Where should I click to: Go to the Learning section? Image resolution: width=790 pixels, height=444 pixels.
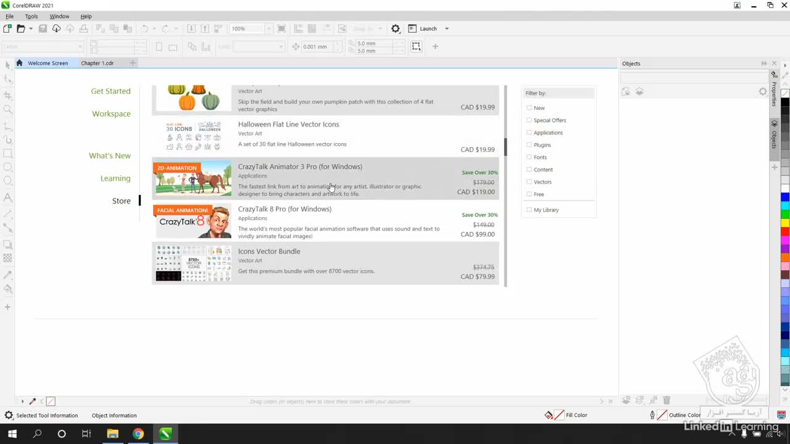pos(115,178)
